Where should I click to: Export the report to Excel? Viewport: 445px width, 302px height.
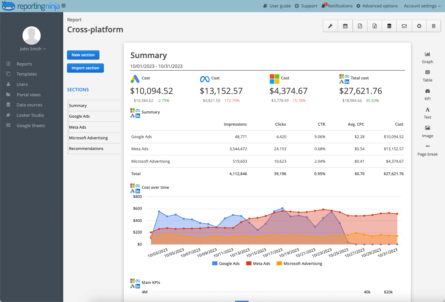coord(374,26)
